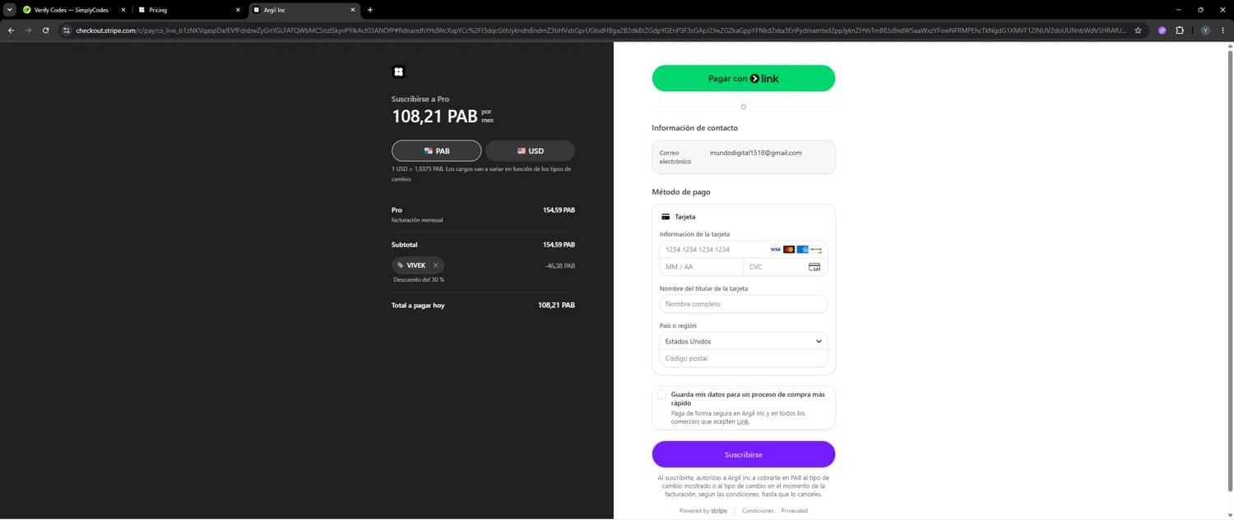This screenshot has height=520, width=1234.
Task: Click the tag icon in the VIVEK coupon chip
Action: [x=401, y=265]
